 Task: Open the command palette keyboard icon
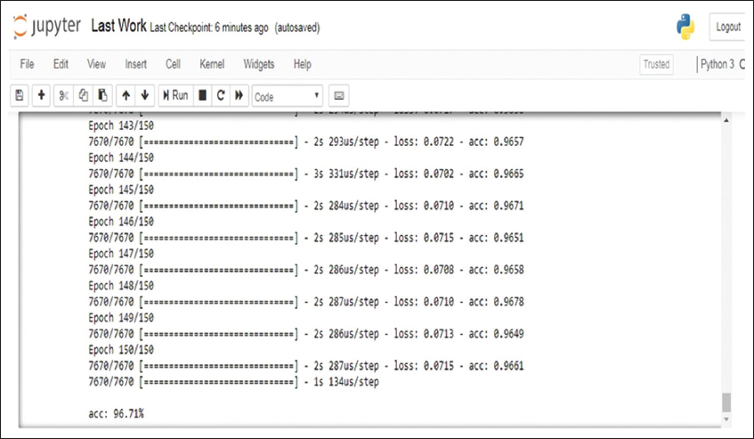click(339, 95)
